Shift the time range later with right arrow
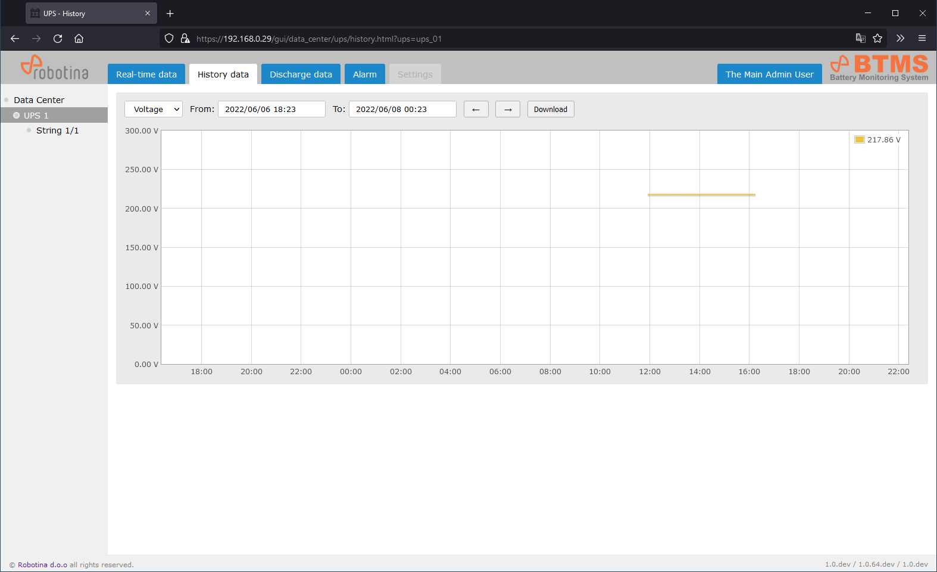The width and height of the screenshot is (937, 572). point(507,110)
